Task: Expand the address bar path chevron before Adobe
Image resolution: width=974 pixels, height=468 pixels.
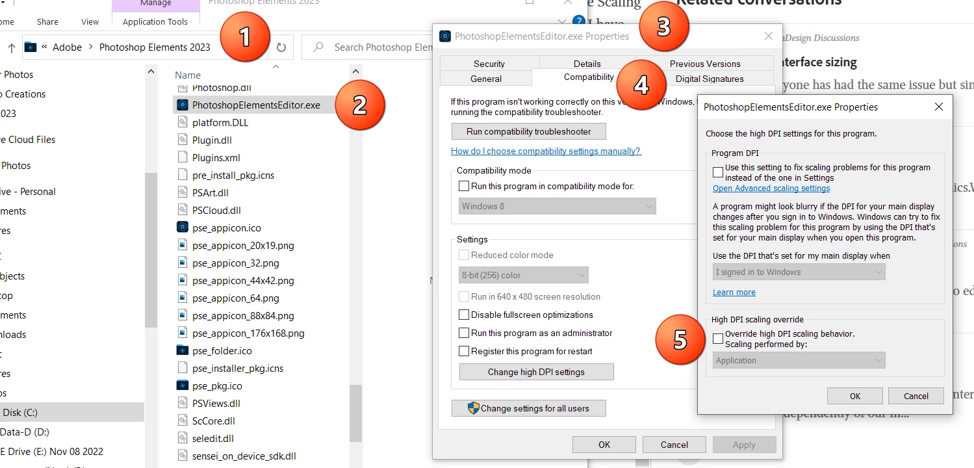Action: (44, 47)
